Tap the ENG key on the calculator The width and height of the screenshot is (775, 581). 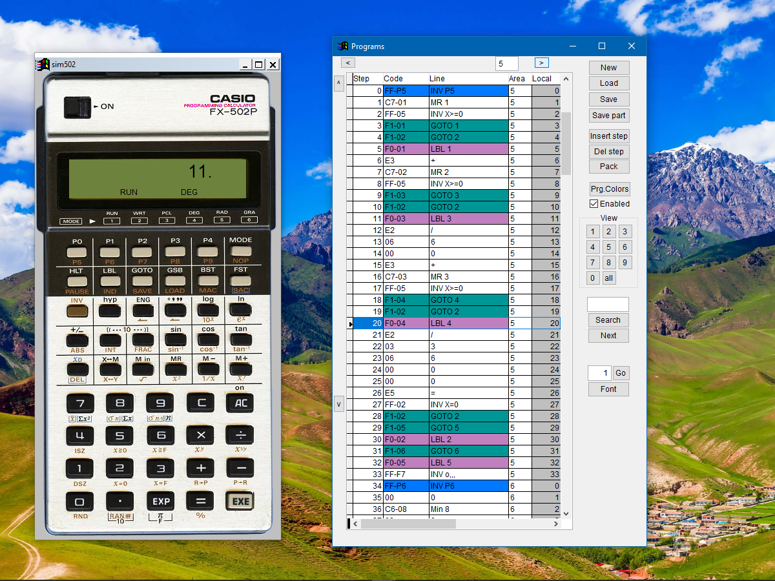(x=143, y=311)
